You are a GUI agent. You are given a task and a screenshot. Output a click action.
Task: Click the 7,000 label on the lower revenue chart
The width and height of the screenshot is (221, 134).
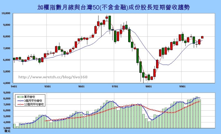coord(7,105)
